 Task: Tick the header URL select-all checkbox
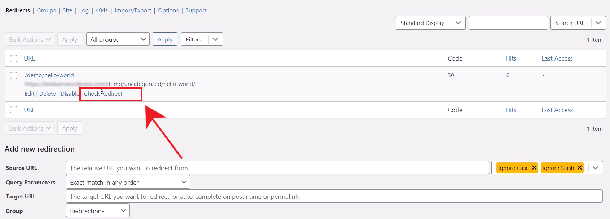pos(14,58)
